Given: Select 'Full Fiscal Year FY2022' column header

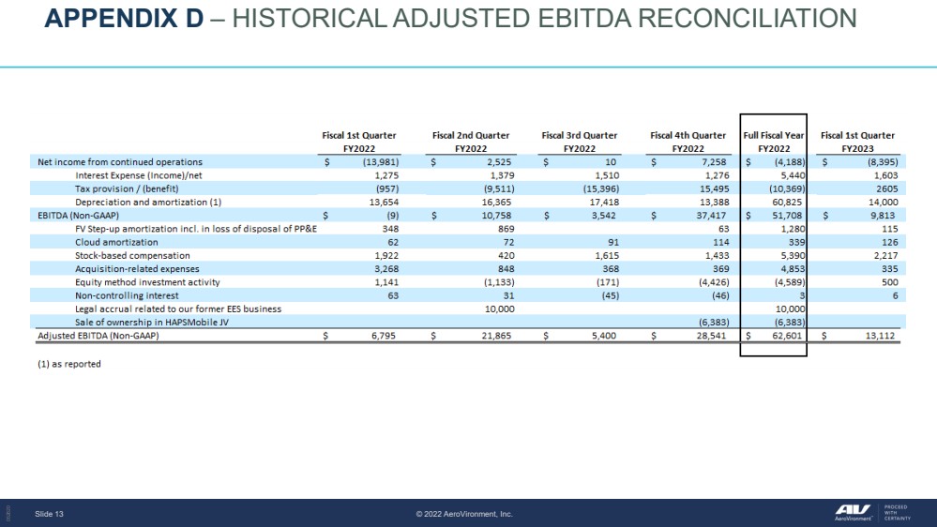Looking at the screenshot, I should (774, 142).
